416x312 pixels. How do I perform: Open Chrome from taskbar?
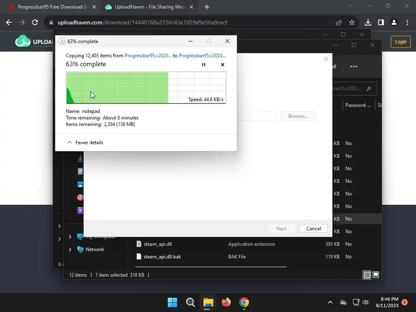244,302
